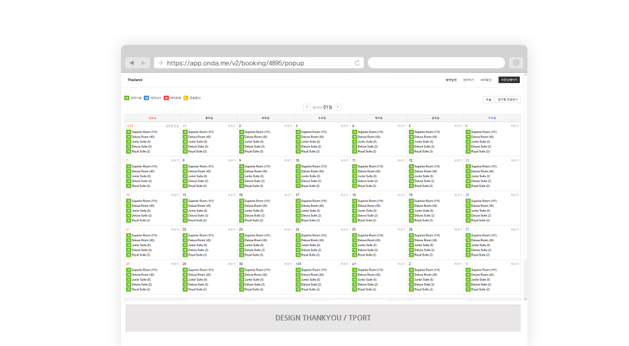Screen dimensions: 629x346
Task: Click green icon beside Junior Suite on day 4
Action: pyautogui.click(x=355, y=142)
